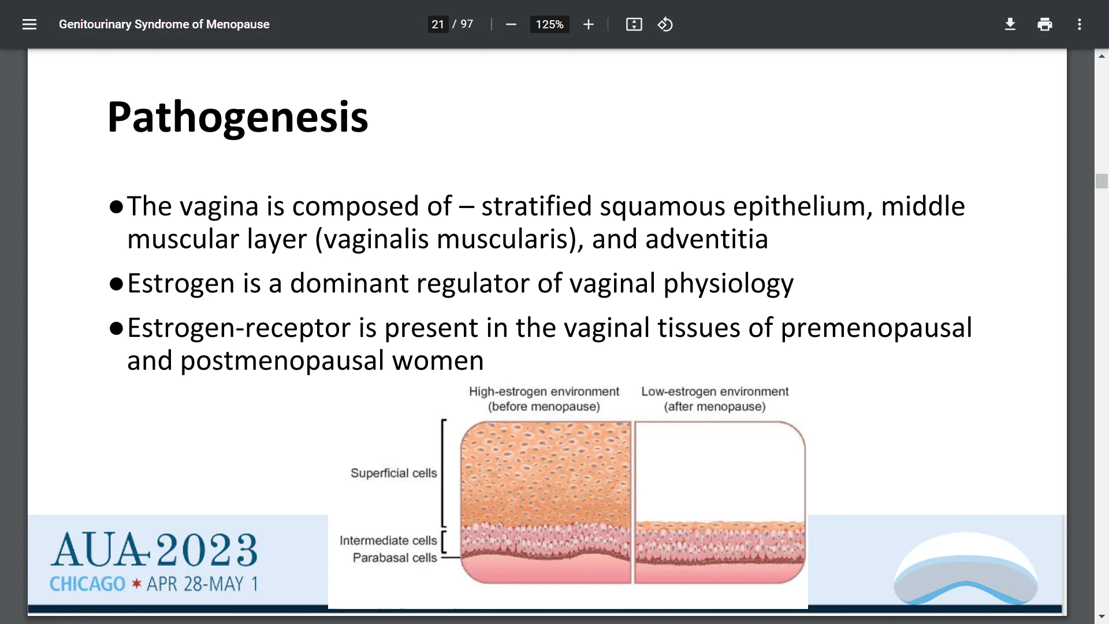1109x624 pixels.
Task: Click the after-menopause epithelium illustration
Action: 720,502
